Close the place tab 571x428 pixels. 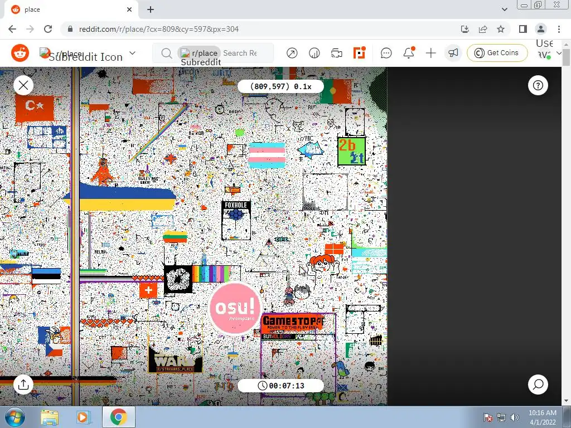[129, 9]
